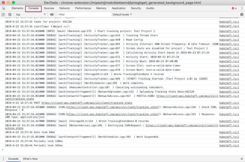
Task: Click the console prompt input line
Action: click(122, 150)
